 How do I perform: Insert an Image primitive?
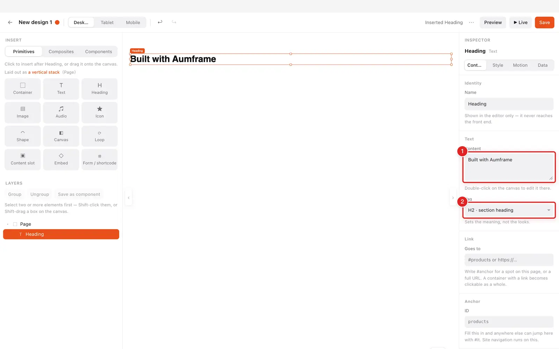[23, 112]
